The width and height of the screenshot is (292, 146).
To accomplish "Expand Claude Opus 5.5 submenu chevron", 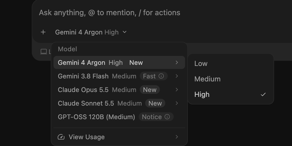I will (x=177, y=90).
